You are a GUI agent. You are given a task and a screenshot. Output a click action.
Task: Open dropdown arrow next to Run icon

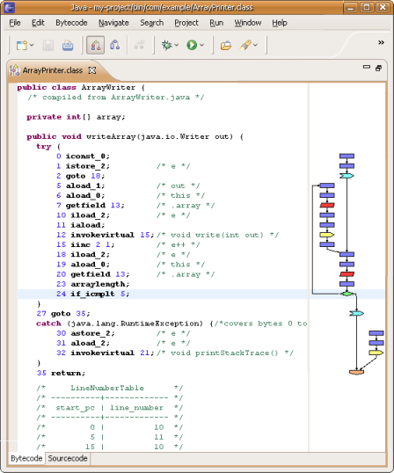pos(201,45)
